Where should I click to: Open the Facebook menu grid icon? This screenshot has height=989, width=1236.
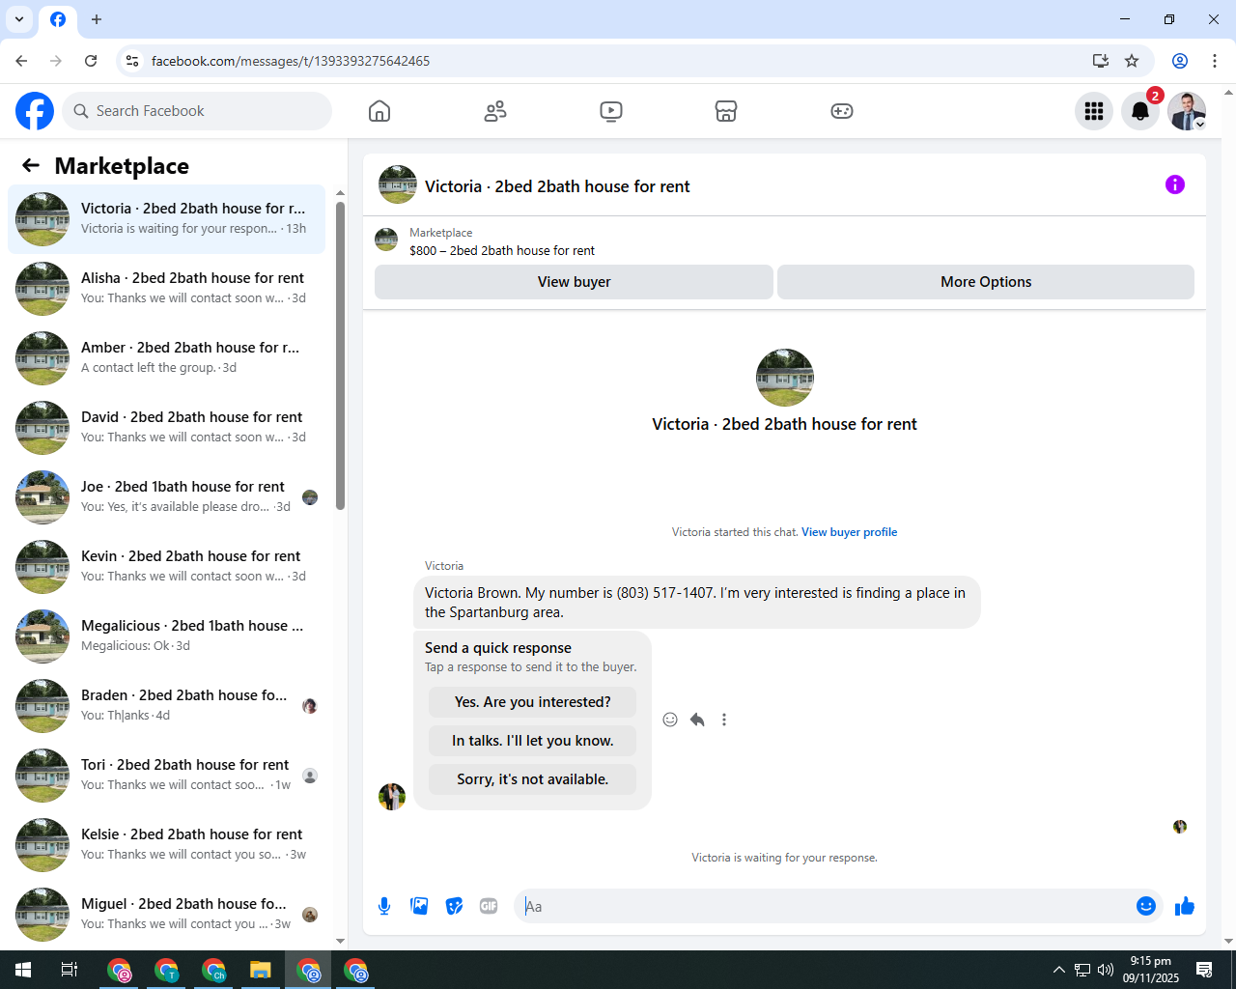click(x=1094, y=111)
